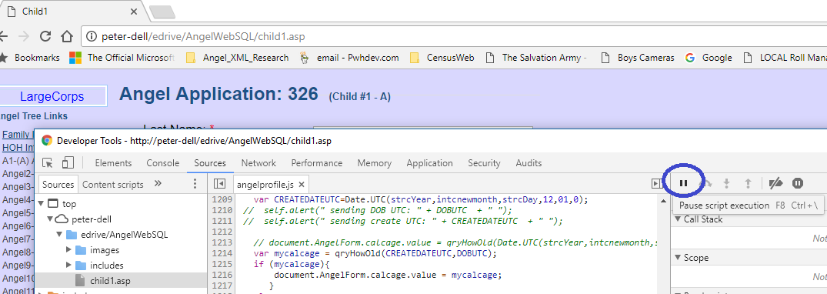Hide the debugger sidebar pane

coord(657,184)
